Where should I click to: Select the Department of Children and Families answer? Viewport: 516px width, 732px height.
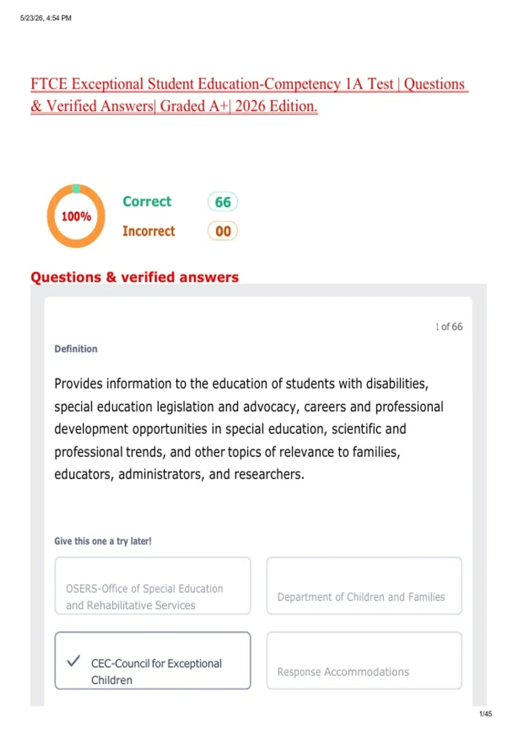coord(364,586)
